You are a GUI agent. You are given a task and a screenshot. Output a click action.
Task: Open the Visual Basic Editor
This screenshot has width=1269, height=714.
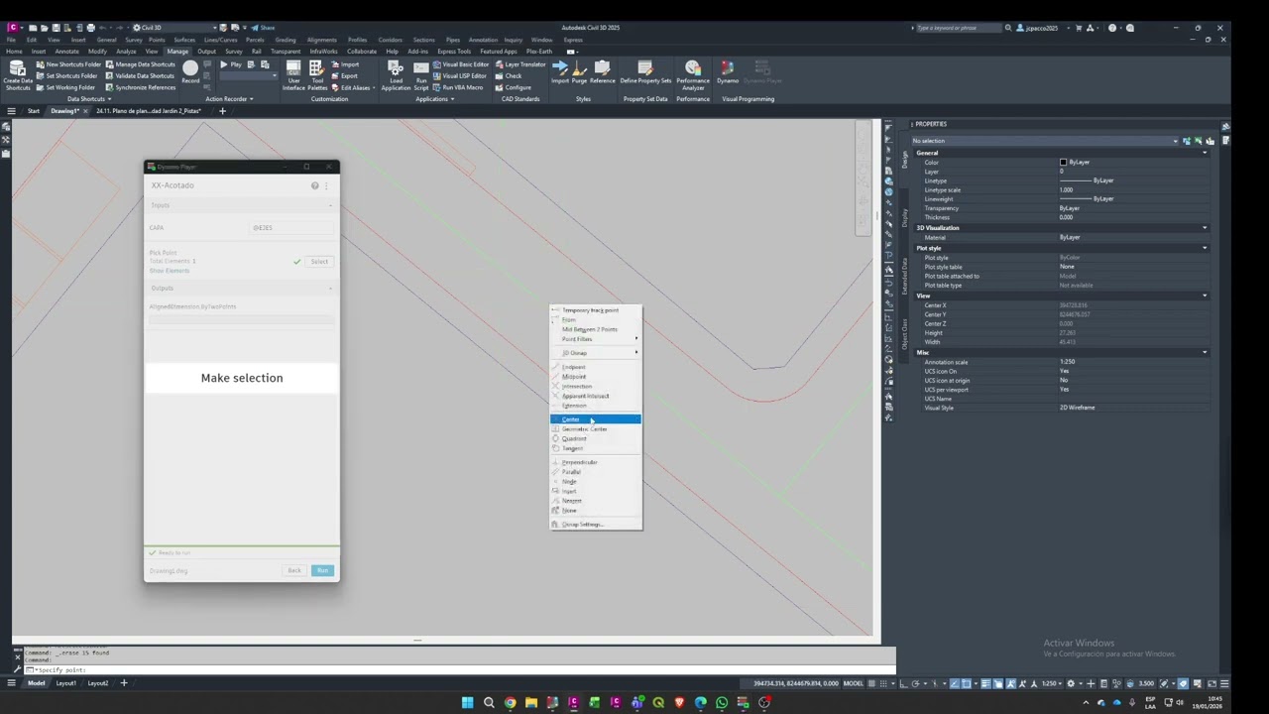tap(461, 64)
